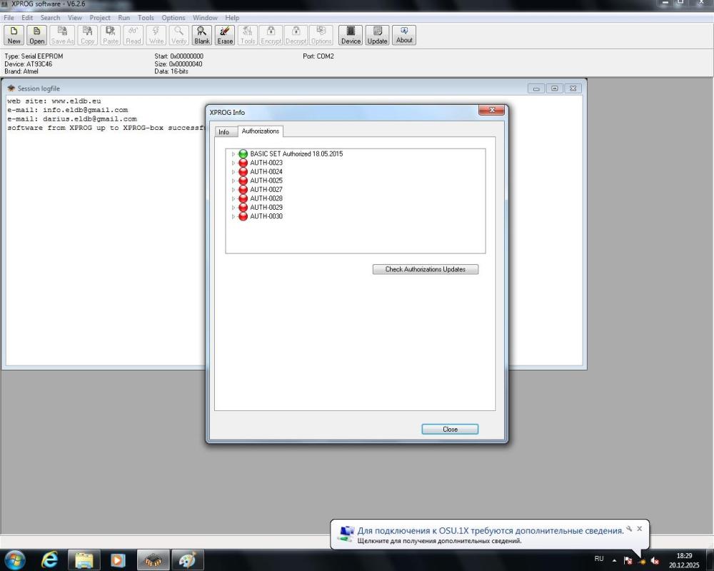Screen dimensions: 714x571
Task: Click the About toolbar icon
Action: click(404, 35)
